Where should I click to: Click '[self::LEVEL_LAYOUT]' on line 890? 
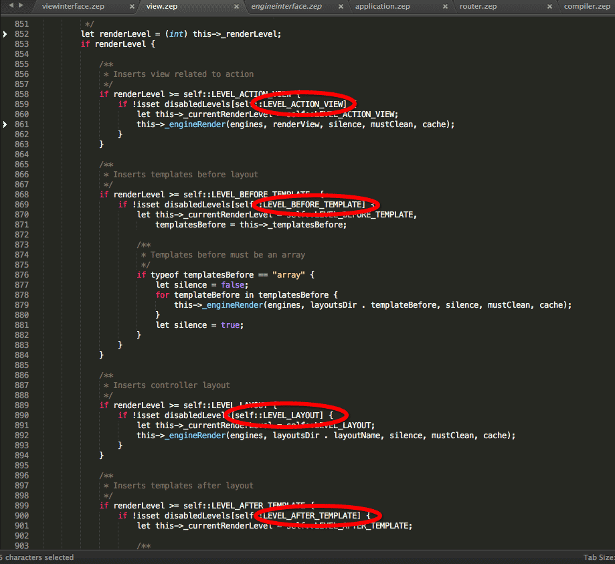[x=277, y=415]
